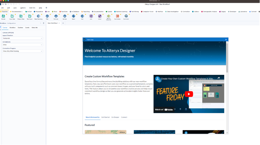Click the share arrow on video
Image resolution: width=260 pixels, height=145 pixels.
(219, 78)
